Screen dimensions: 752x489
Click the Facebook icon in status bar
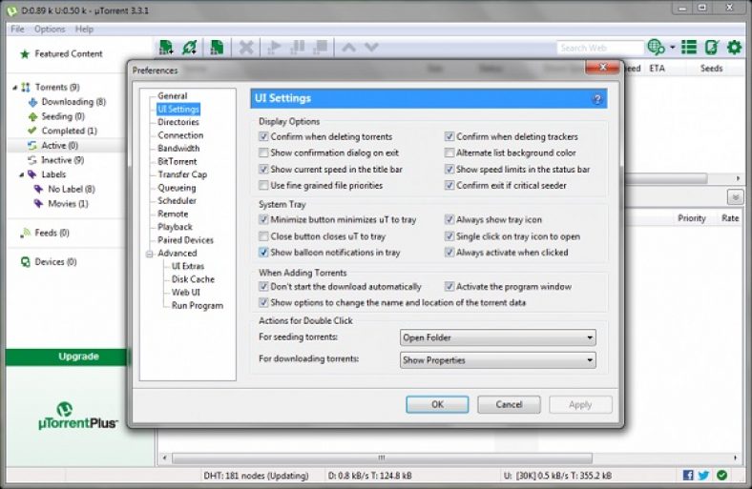(688, 475)
